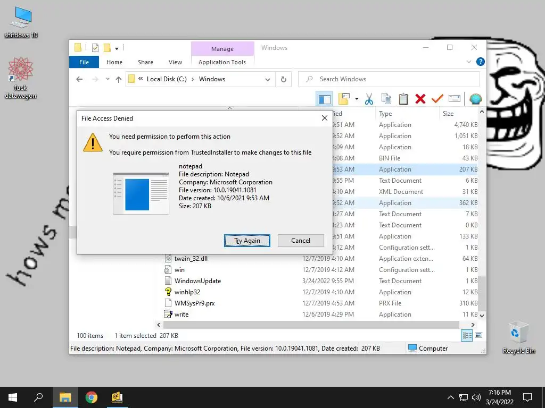Screen dimensions: 545x408
Task: Click Windows breadcrumb in address bar
Action: pos(212,79)
